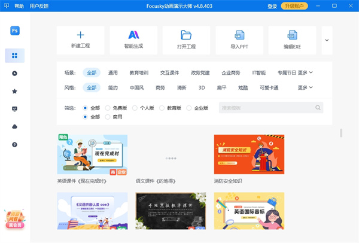Select the 个人版 filter radio button
The width and height of the screenshot is (359, 243).
click(x=135, y=108)
